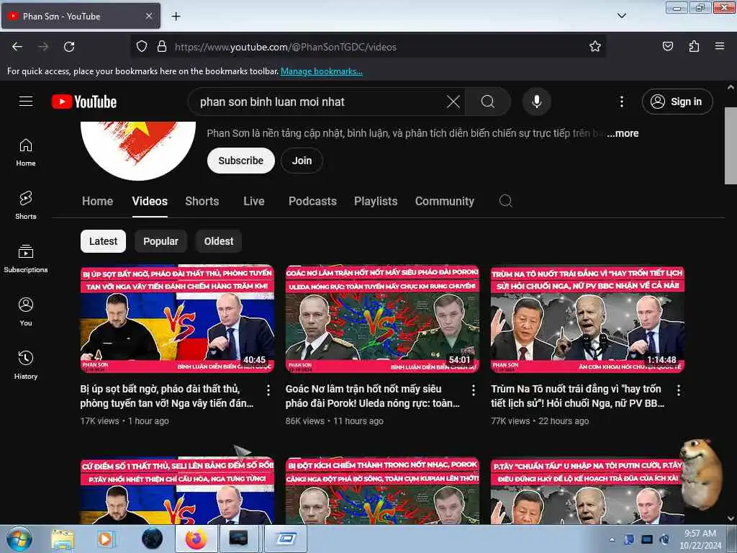Click the Sign in button
The image size is (737, 553).
coord(677,102)
